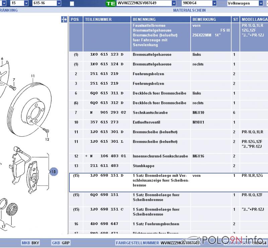Click the green TE icon

click(111, 3)
